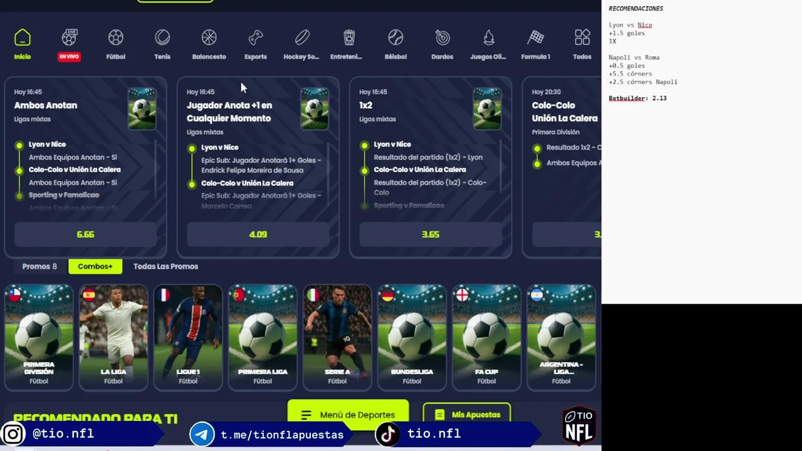Click the Napoli vs Roma line in notes
Image resolution: width=802 pixels, height=451 pixels.
pos(634,58)
